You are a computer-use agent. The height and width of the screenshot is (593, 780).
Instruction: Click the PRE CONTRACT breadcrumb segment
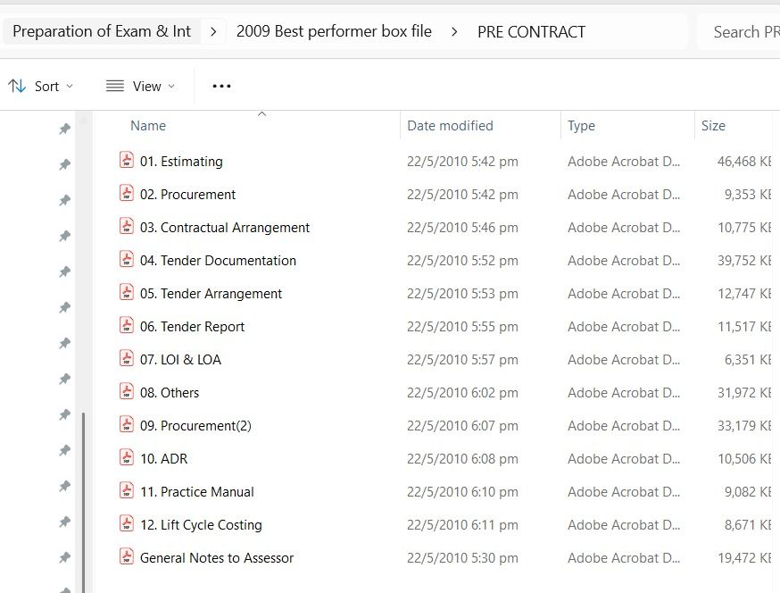tap(531, 32)
